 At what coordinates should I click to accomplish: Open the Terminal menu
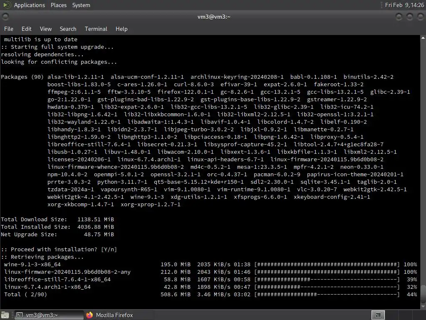[x=96, y=29]
